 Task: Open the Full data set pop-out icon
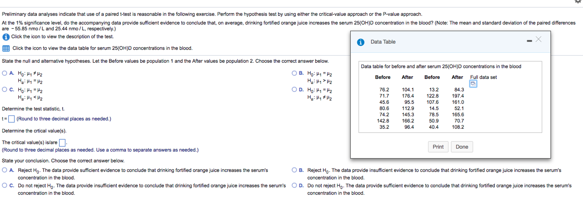473,84
